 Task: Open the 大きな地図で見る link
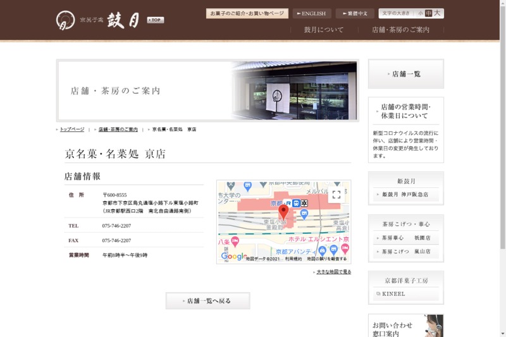tap(333, 272)
